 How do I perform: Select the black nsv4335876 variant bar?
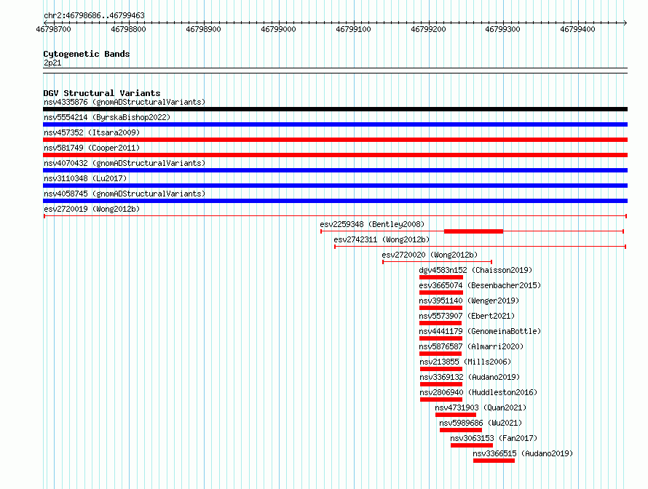(x=335, y=109)
